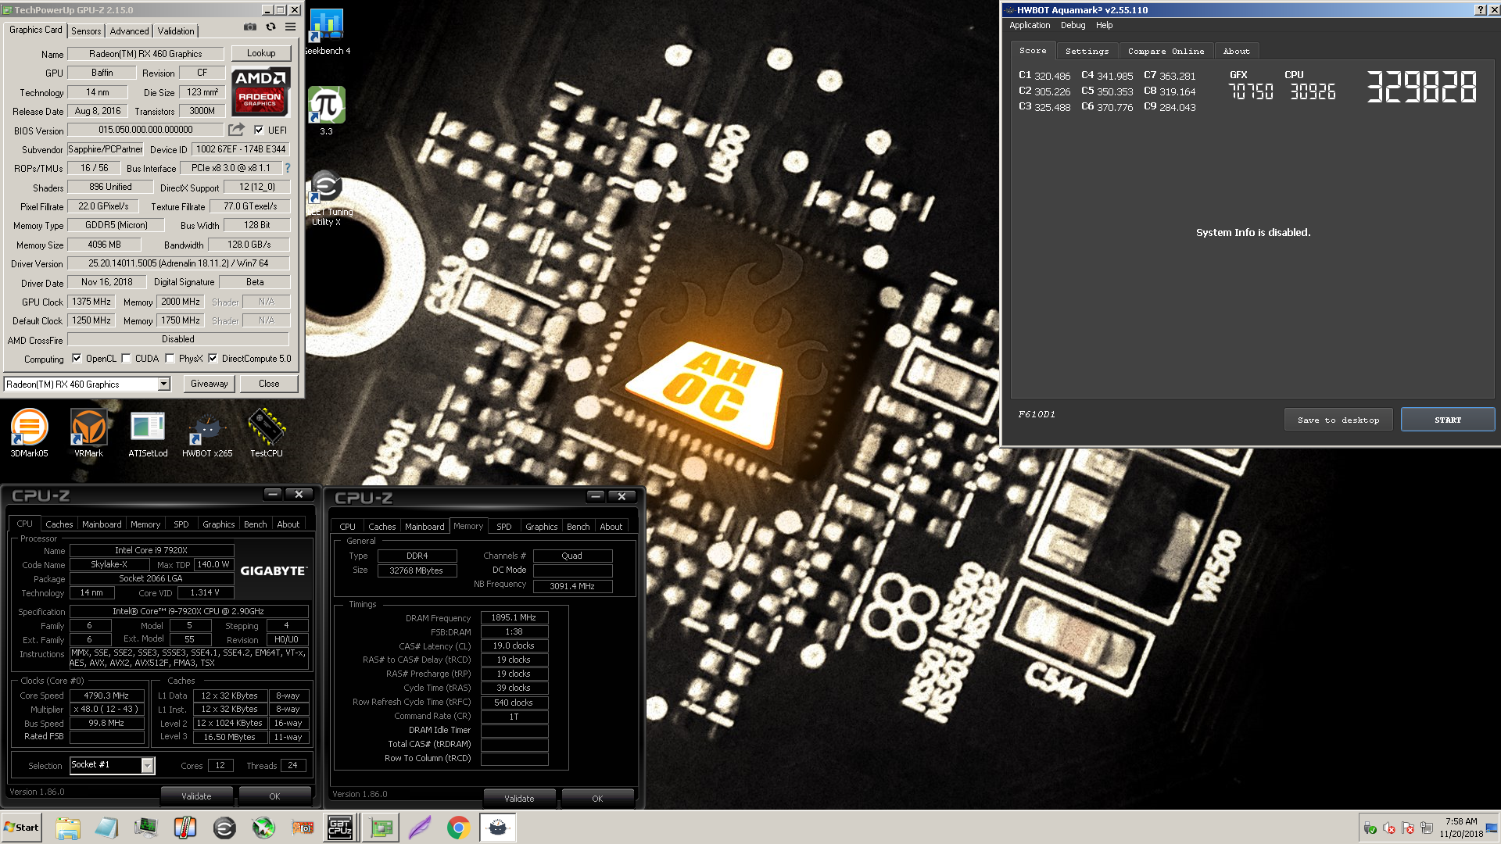This screenshot has height=844, width=1501.
Task: Expand the Socket #1 selection dropdown in CPU-Z
Action: click(x=147, y=765)
